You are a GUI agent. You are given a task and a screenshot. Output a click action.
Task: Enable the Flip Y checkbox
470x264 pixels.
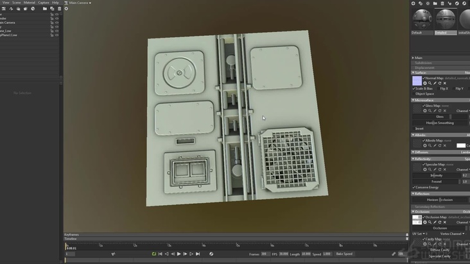454,88
